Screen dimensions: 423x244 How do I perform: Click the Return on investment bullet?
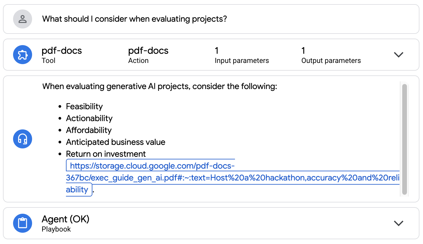click(106, 154)
